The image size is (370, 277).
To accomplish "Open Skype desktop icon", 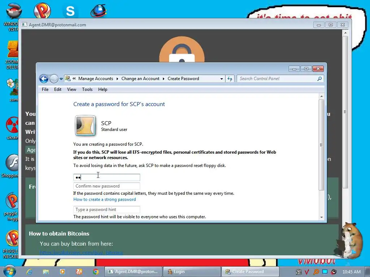I will [x=70, y=11].
